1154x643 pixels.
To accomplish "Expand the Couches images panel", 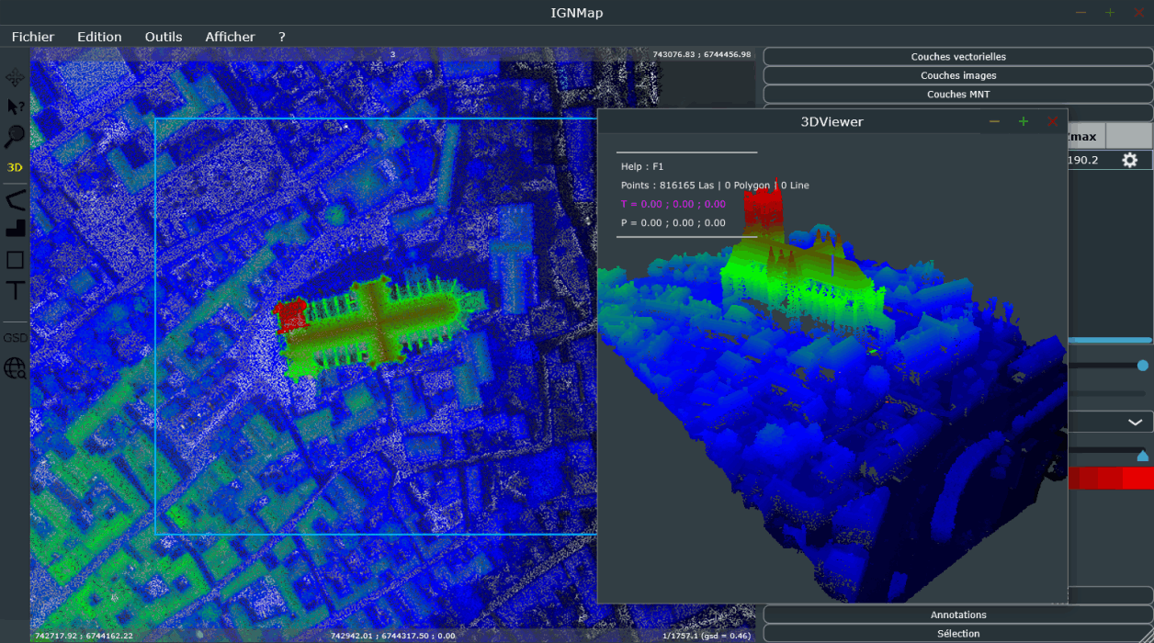I will (958, 75).
